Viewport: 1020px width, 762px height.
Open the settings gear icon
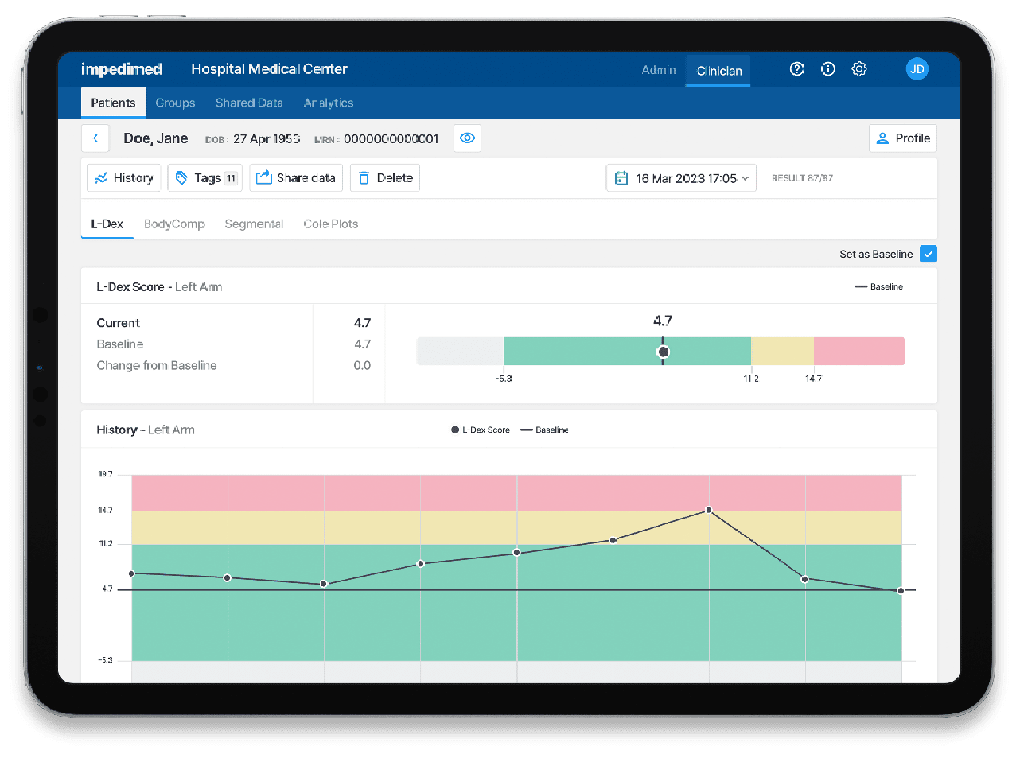coord(859,69)
